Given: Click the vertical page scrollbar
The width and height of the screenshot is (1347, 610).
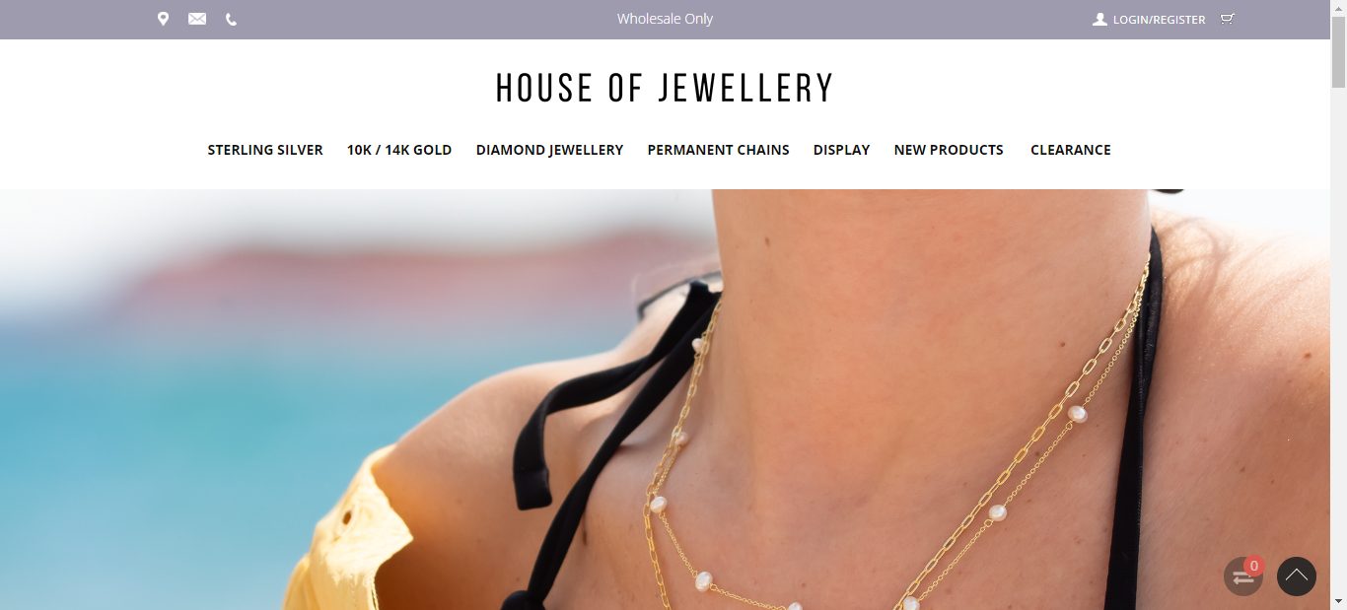Looking at the screenshot, I should (1338, 305).
